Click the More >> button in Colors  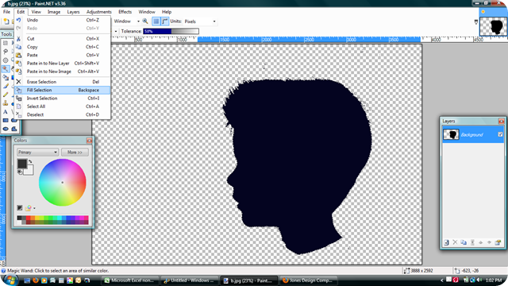pyautogui.click(x=75, y=152)
